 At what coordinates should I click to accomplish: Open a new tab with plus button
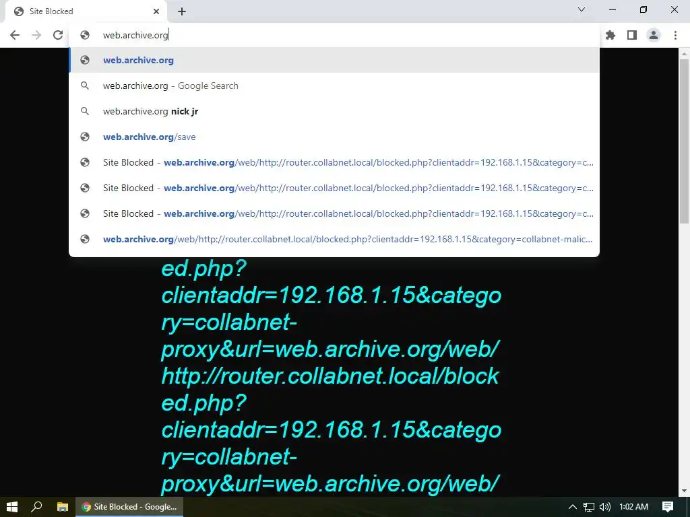(x=182, y=11)
